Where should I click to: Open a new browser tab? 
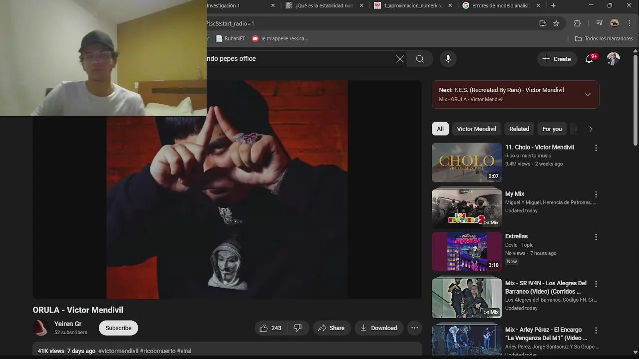(x=553, y=5)
